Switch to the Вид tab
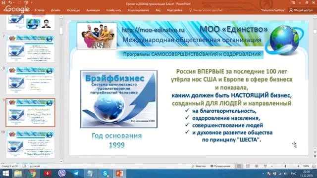This screenshot has height=178, width=317. tap(158, 10)
